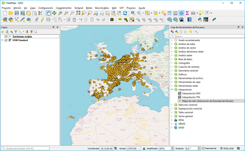Open the Mapa de calor tool
The width and height of the screenshot is (245, 151).
click(208, 101)
